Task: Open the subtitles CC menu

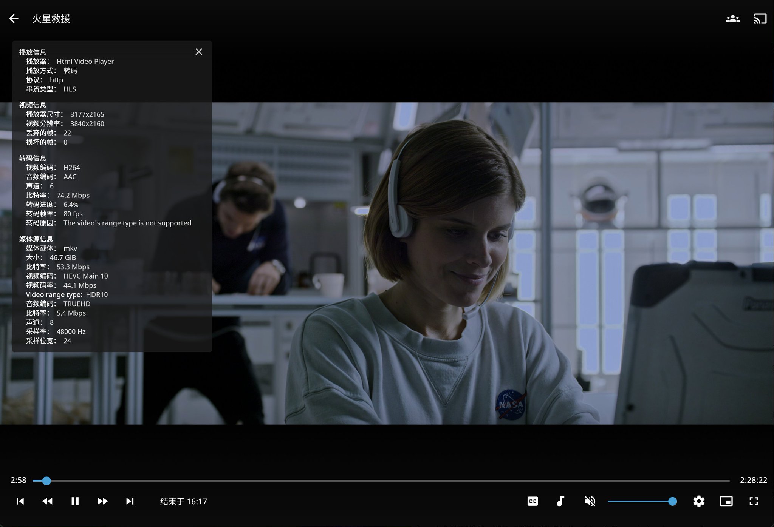Action: [533, 501]
